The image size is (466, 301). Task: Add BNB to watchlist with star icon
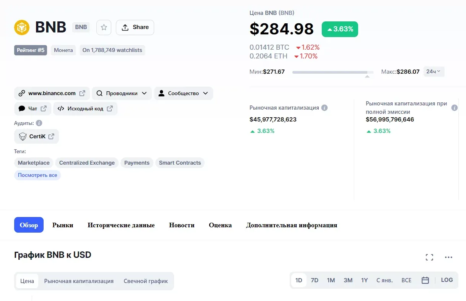pos(104,28)
